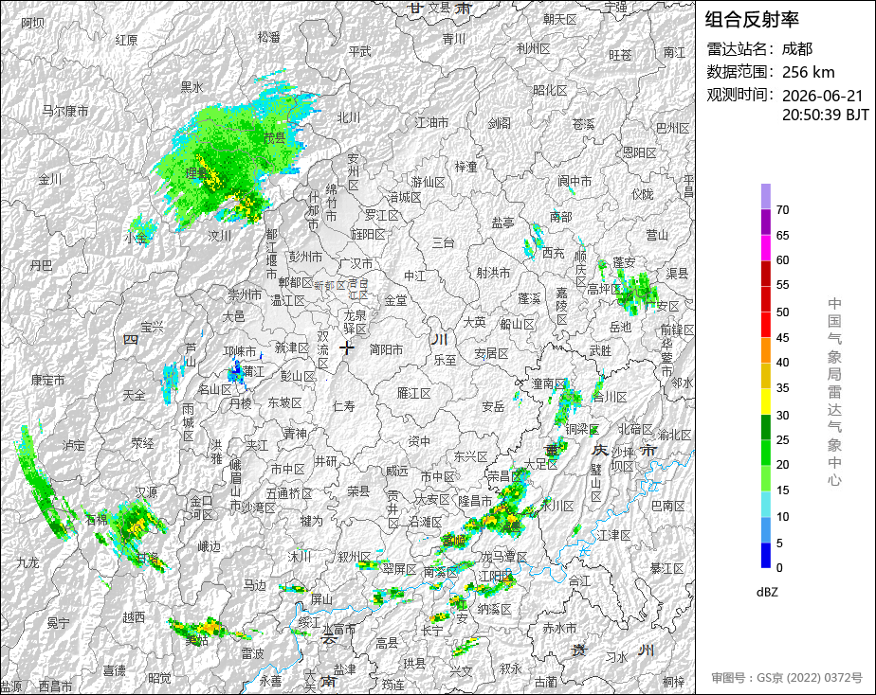Click the '剑阁' map label
The width and height of the screenshot is (876, 695).
499,123
